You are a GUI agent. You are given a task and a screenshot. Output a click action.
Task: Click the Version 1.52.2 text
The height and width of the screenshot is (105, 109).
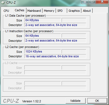click(x=32, y=101)
